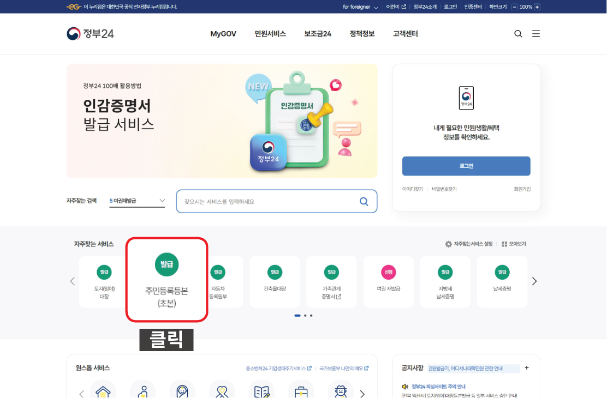The height and width of the screenshot is (398, 607).
Task: Select the 지방세 납세증명 발급 icon
Action: 445,272
